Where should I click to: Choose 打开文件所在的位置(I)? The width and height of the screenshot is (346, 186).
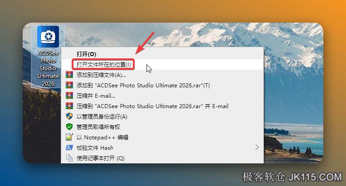pyautogui.click(x=162, y=65)
